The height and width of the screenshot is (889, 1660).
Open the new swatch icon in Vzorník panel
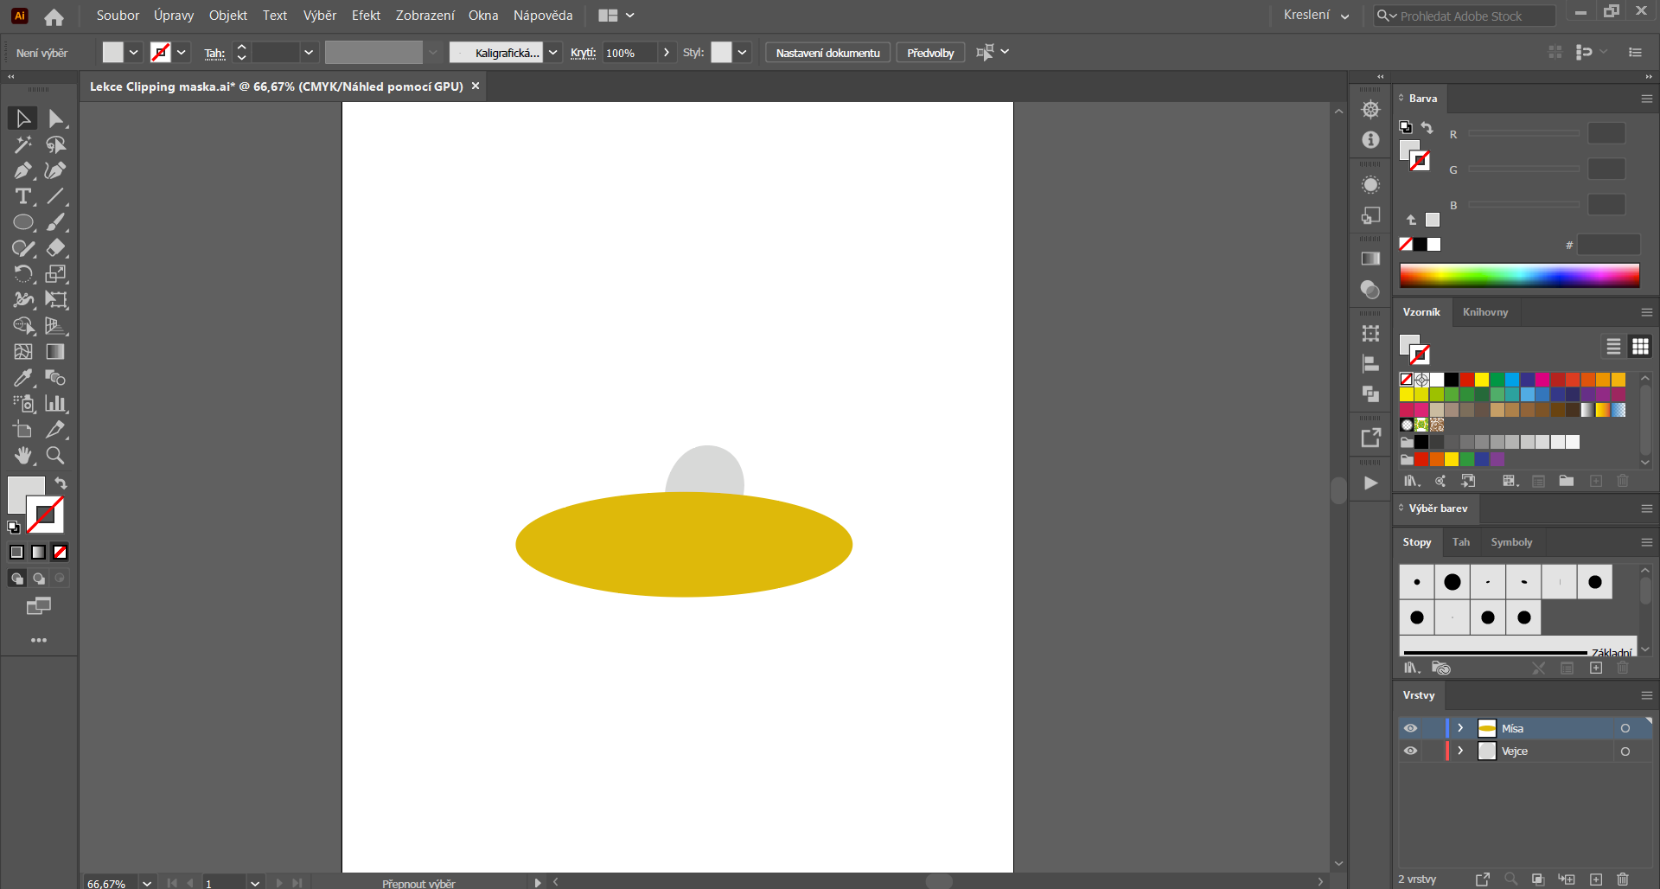click(x=1595, y=481)
